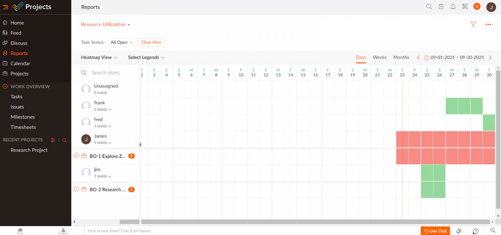This screenshot has height=235, width=501.
Task: Remove the All Open status filter chip
Action: point(132,42)
